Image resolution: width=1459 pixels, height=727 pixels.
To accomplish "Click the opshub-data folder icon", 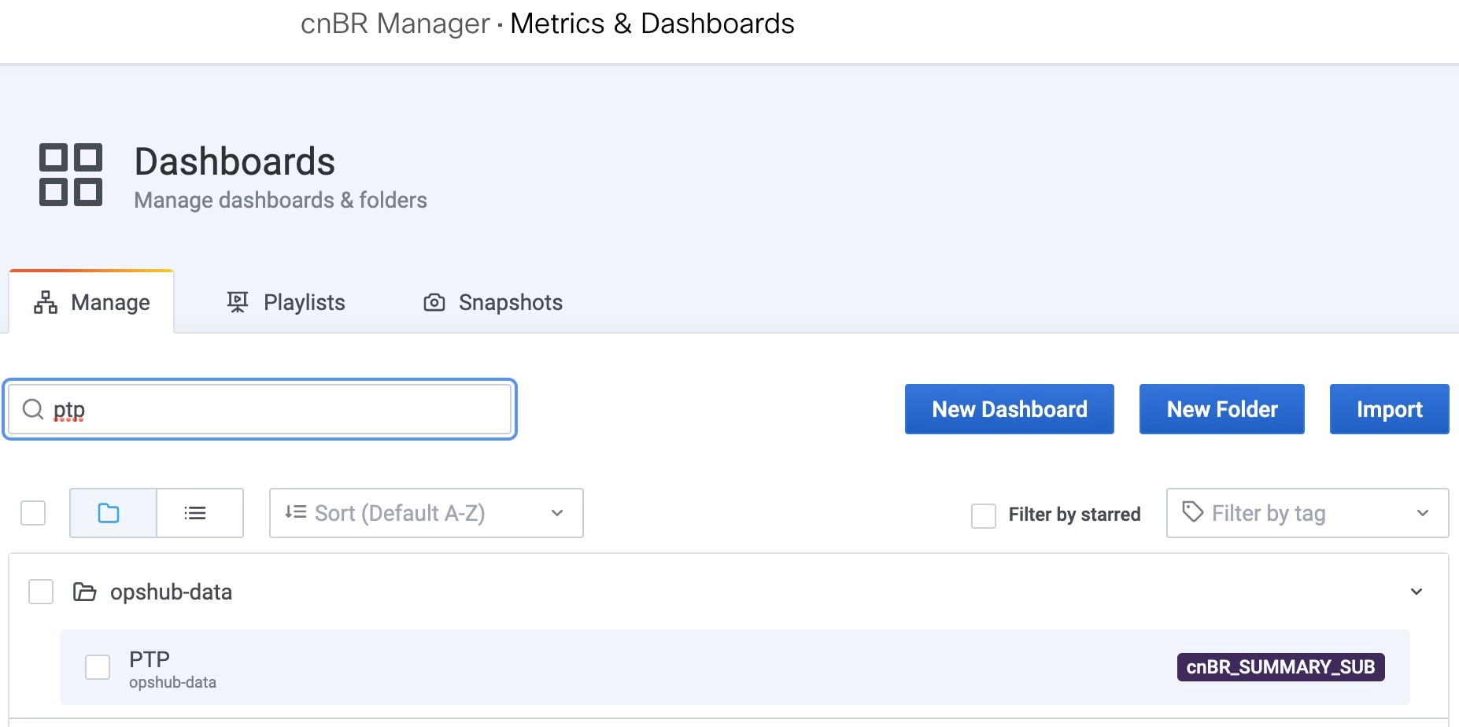I will 84,592.
